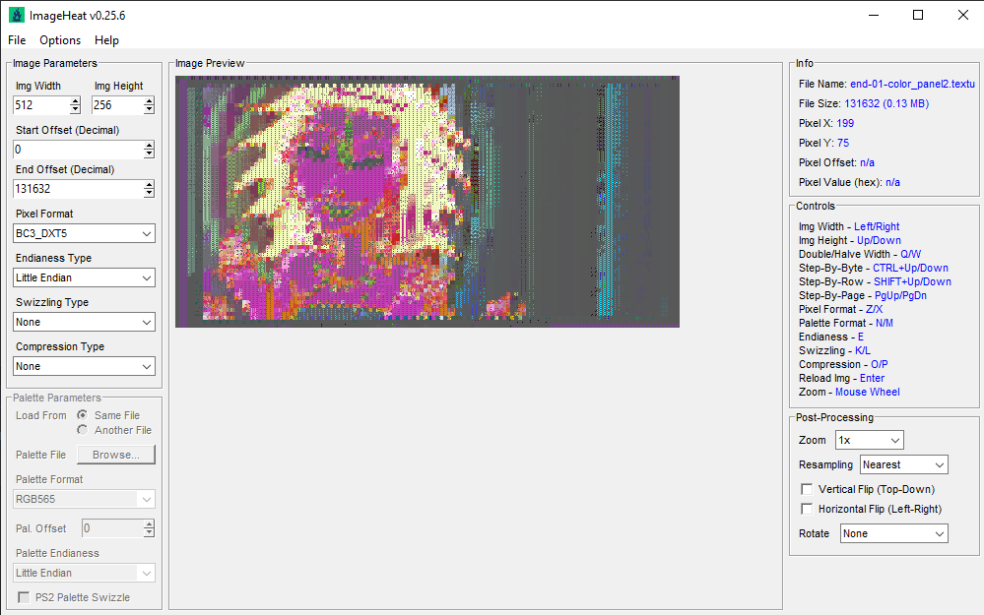This screenshot has height=615, width=984.
Task: Click the Img Height input field
Action: point(117,105)
